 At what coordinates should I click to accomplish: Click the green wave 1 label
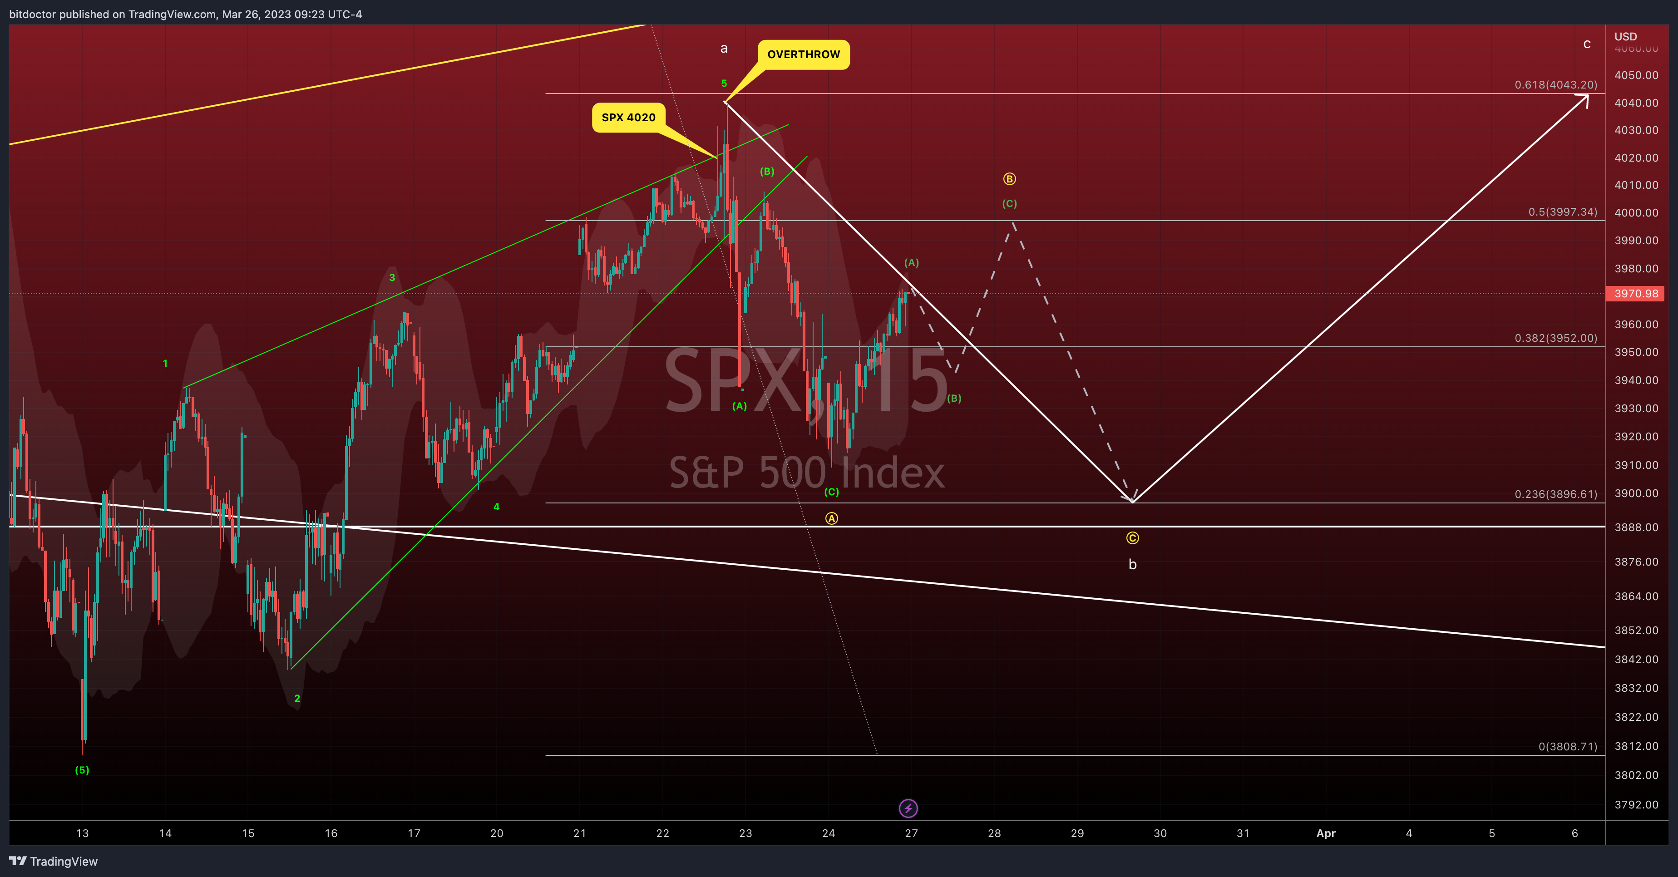[x=165, y=363]
